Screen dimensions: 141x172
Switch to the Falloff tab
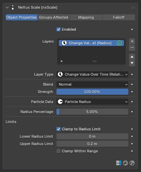[119, 17]
